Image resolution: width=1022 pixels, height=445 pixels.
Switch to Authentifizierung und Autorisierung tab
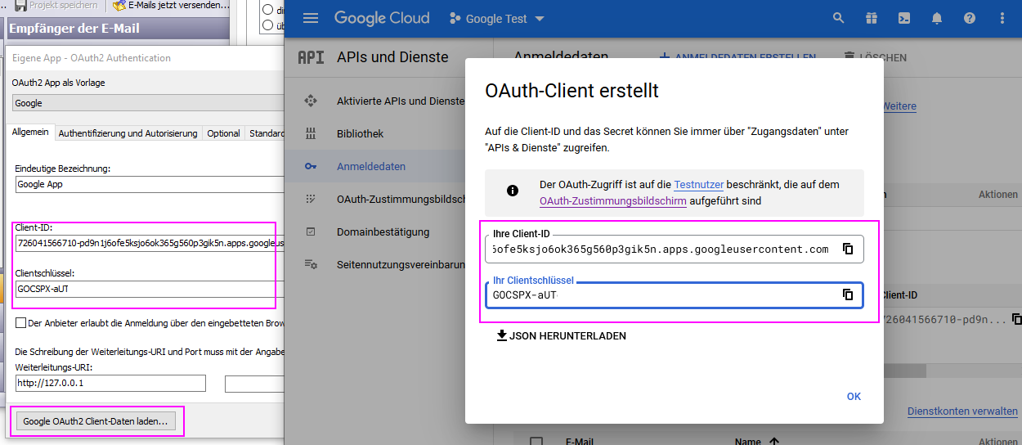pos(128,133)
